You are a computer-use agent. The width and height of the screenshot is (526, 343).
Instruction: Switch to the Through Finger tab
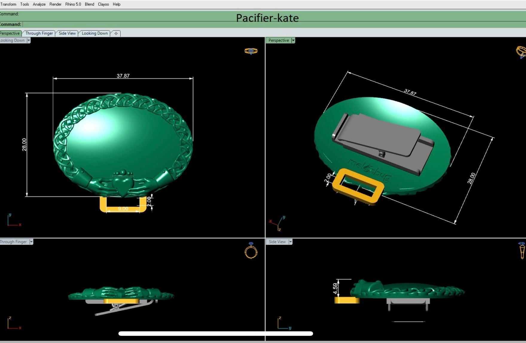39,33
